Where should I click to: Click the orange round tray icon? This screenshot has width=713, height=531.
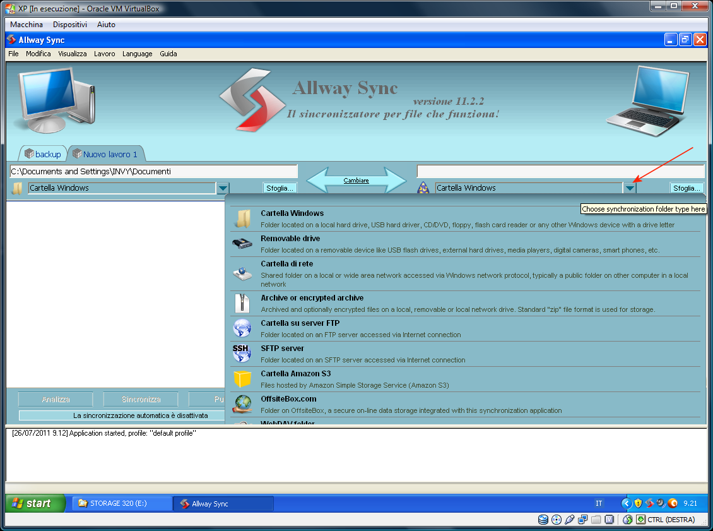673,503
